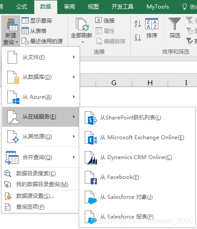197x229 pixels.
Task: Select 从 Facebook(F) in submenu
Action: coord(137,177)
